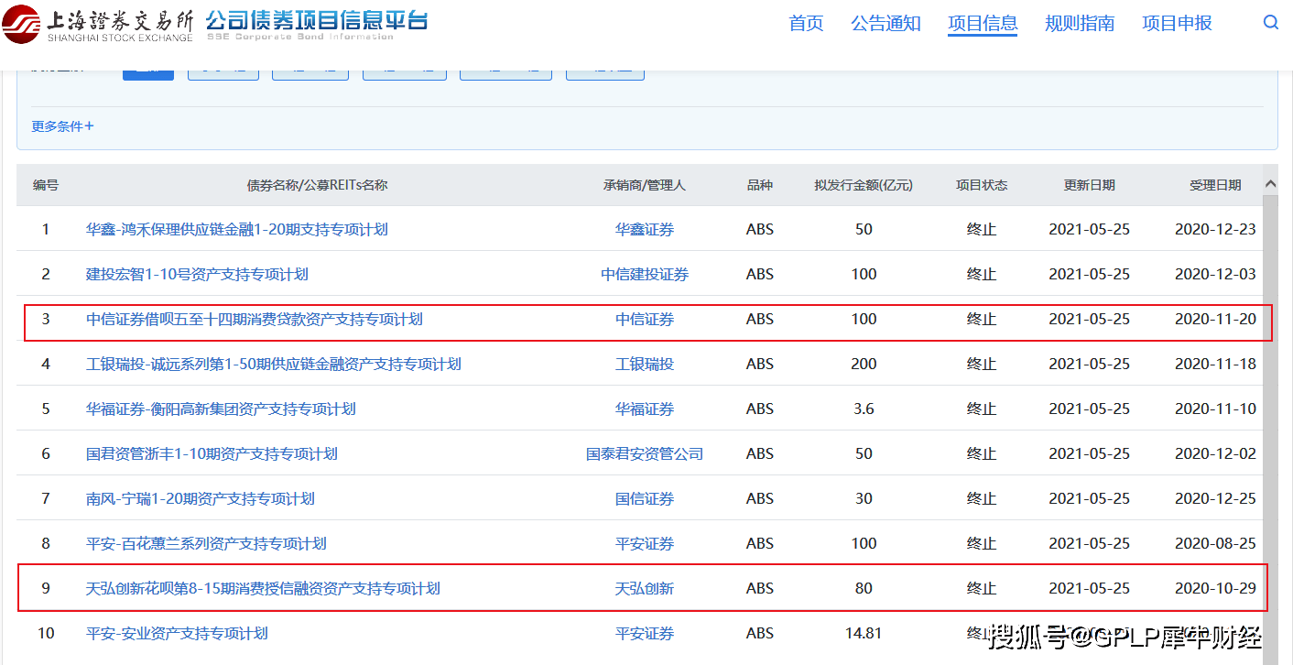
Task: Click underwriter 华福证券 in row 5
Action: (x=645, y=409)
